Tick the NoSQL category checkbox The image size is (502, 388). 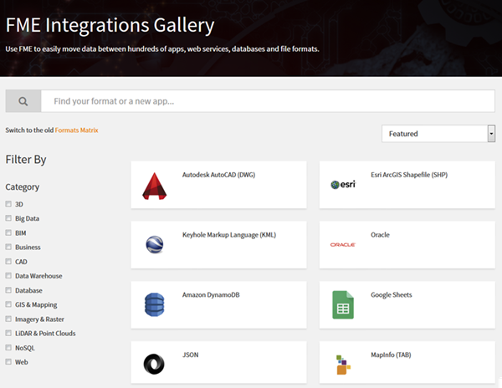point(8,347)
